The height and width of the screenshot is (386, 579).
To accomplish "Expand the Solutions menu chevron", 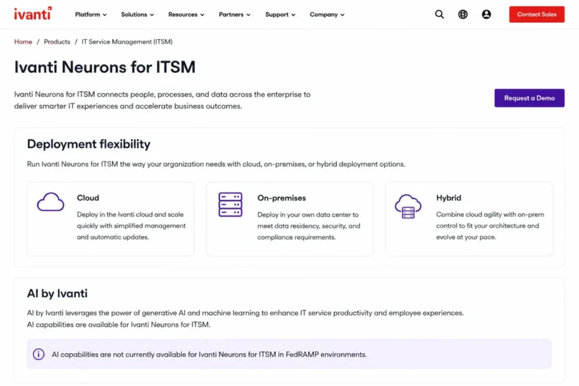I will click(x=152, y=15).
